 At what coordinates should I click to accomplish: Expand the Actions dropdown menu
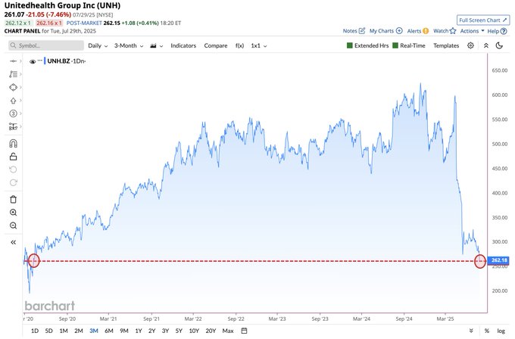click(473, 31)
